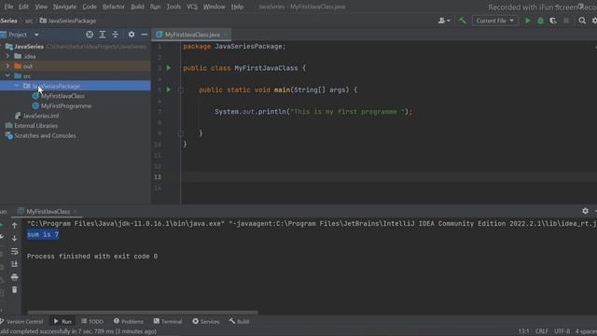
Task: Click Expand All icon in Project panel
Action: tap(103, 35)
